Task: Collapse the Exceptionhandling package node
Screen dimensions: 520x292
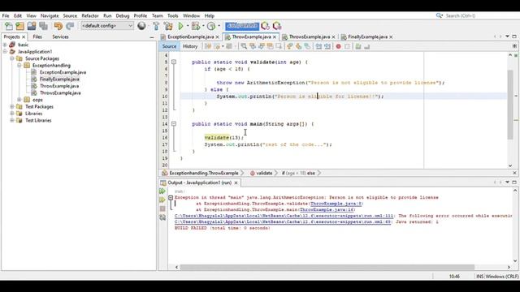Action: [19, 66]
